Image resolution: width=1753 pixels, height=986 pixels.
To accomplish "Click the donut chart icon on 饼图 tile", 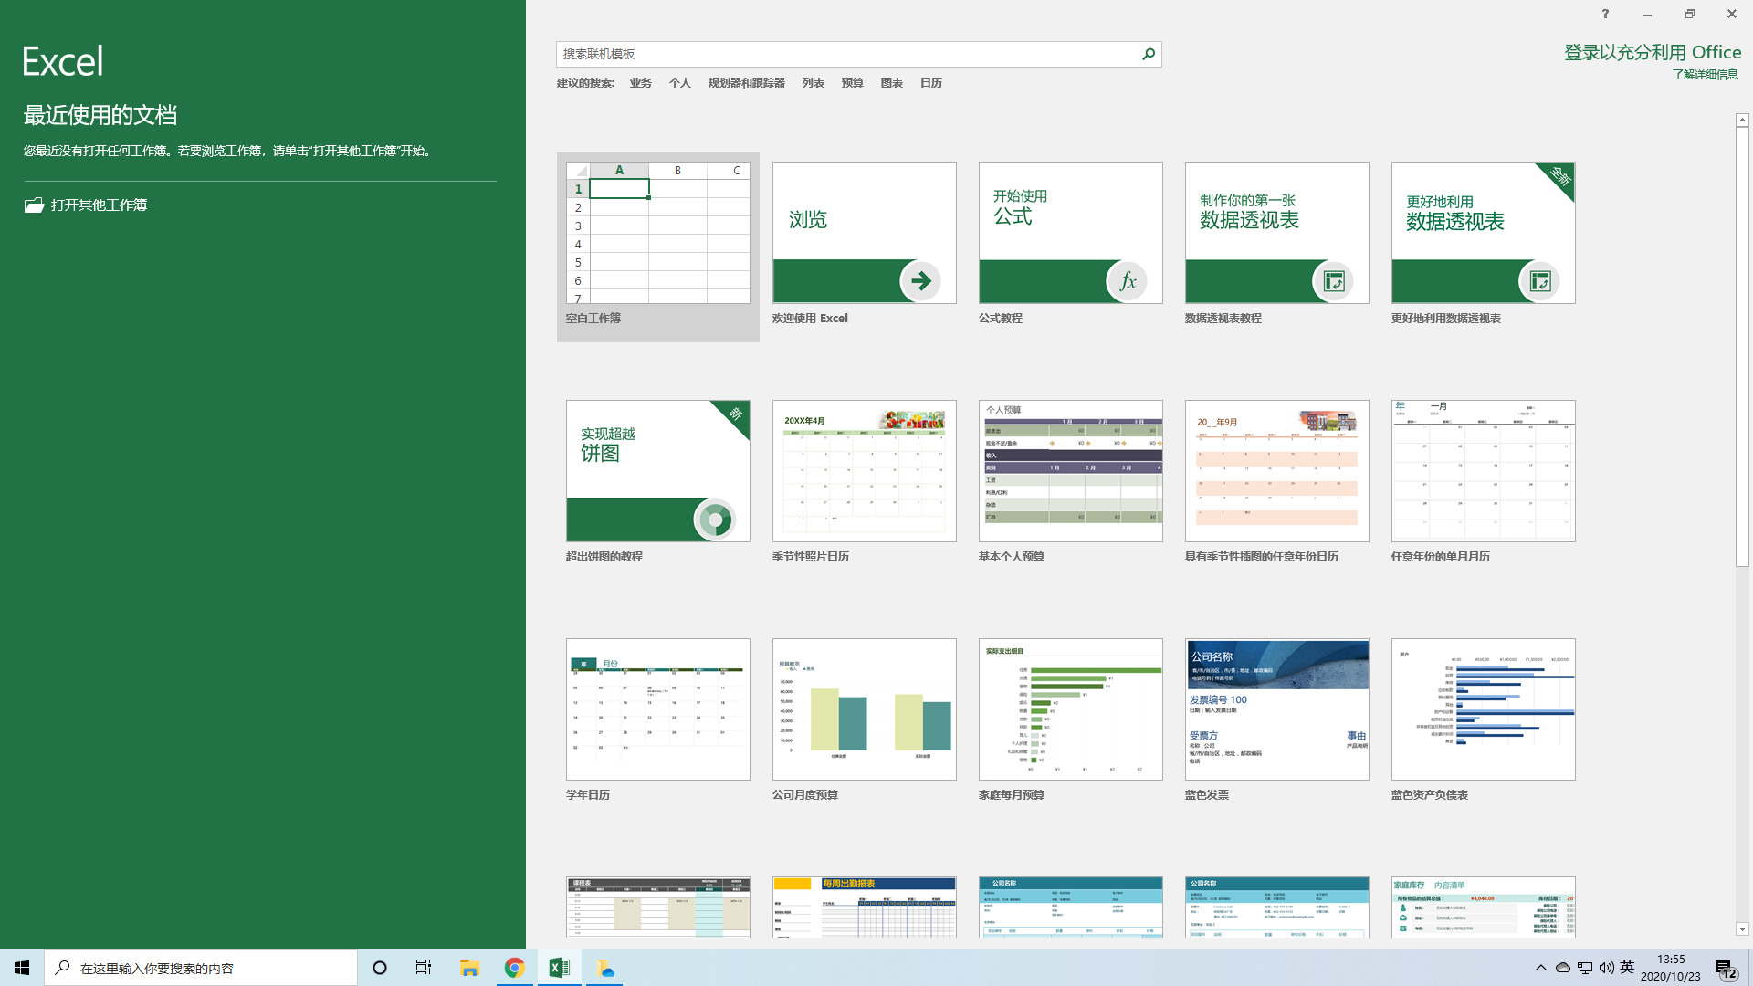I will [x=715, y=519].
